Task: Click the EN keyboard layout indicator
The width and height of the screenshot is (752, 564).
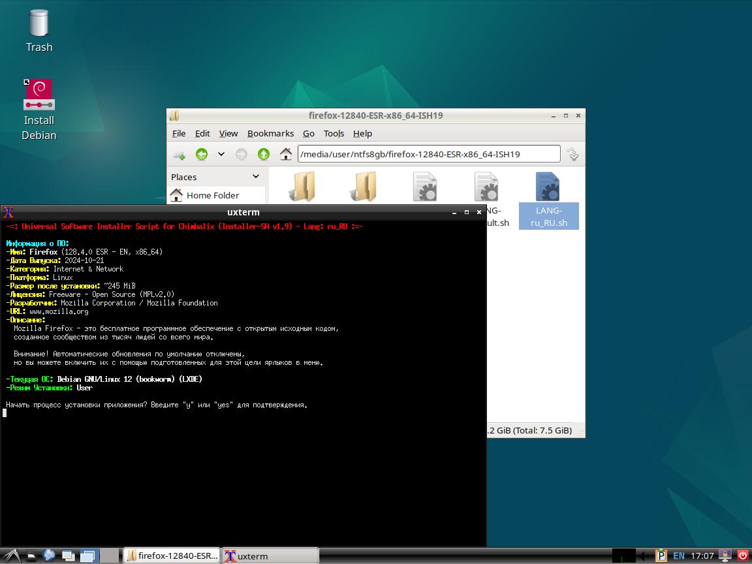Action: (x=679, y=556)
